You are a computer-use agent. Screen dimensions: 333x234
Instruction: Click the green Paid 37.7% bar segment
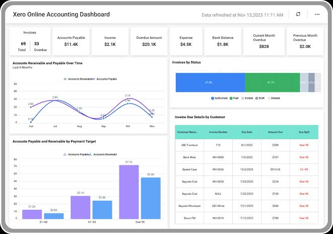tap(273, 83)
